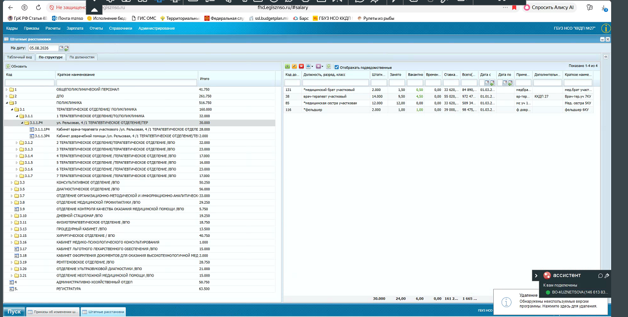
Task: Open the browser extensions icon
Action: tap(589, 7)
